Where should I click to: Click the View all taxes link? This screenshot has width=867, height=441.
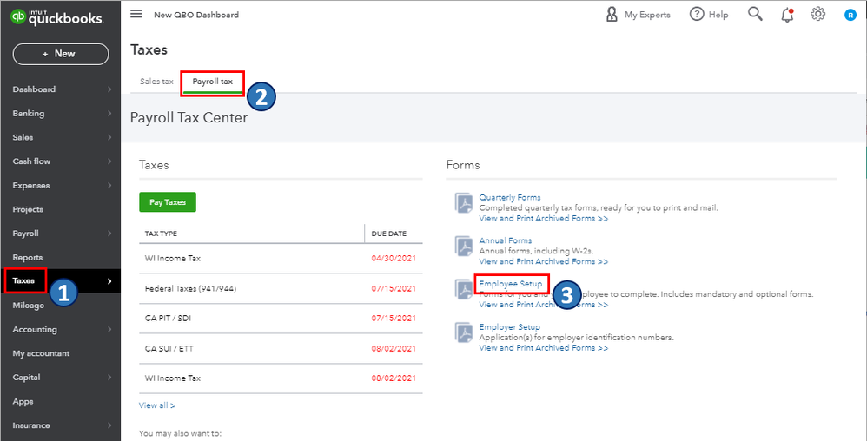[157, 405]
